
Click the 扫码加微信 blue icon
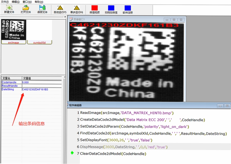111,8
